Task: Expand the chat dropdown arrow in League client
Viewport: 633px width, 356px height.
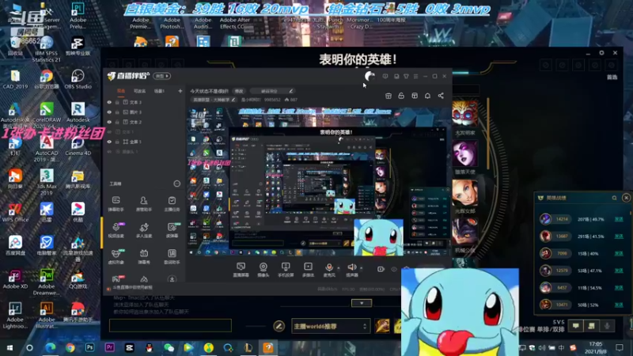Action: [x=362, y=303]
